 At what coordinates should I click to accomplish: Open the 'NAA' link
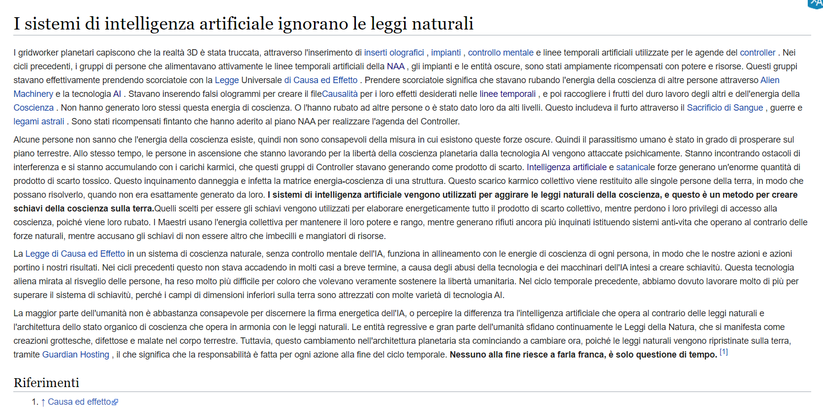click(x=395, y=66)
